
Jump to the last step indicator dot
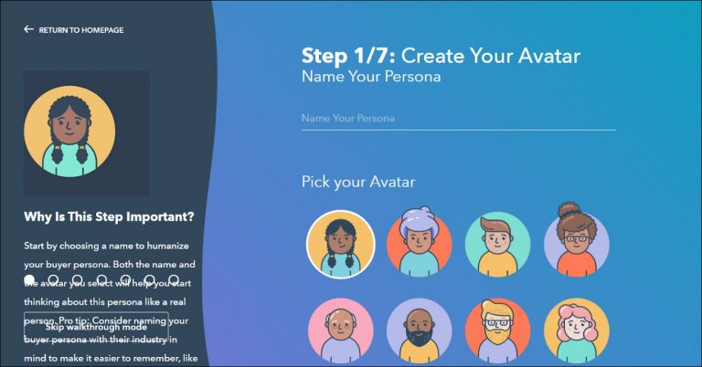tap(174, 280)
